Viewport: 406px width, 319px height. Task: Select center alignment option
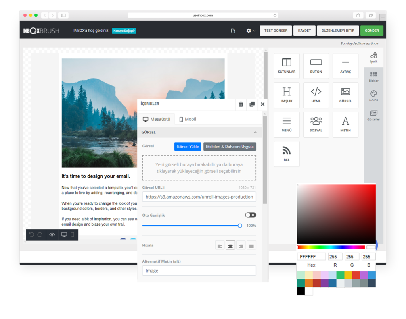[x=230, y=246]
